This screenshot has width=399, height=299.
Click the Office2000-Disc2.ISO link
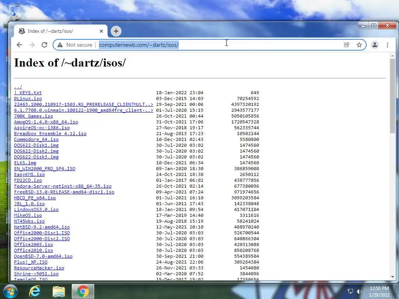42,239
